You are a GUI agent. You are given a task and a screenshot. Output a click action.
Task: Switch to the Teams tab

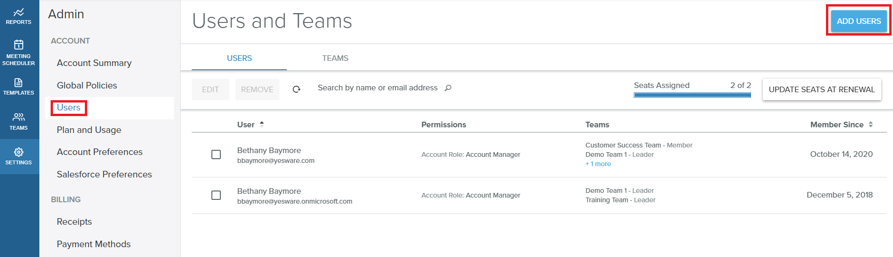(x=335, y=58)
